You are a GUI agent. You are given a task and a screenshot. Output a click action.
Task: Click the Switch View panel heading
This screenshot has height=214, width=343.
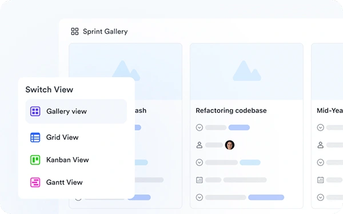[x=49, y=90]
